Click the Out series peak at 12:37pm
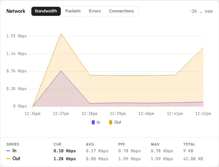Viewport: 219px width, 167px height. (61, 33)
